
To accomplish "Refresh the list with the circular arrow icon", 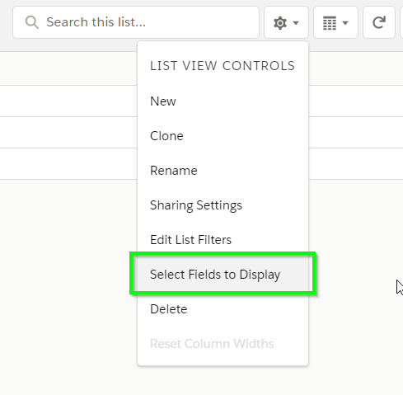I will pos(379,22).
